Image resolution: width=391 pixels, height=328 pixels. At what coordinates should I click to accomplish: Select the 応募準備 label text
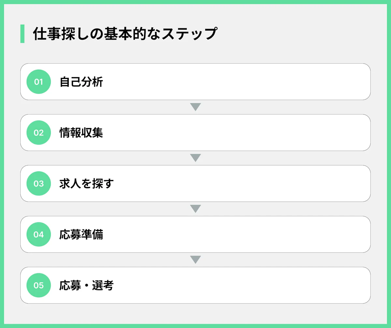pos(81,235)
